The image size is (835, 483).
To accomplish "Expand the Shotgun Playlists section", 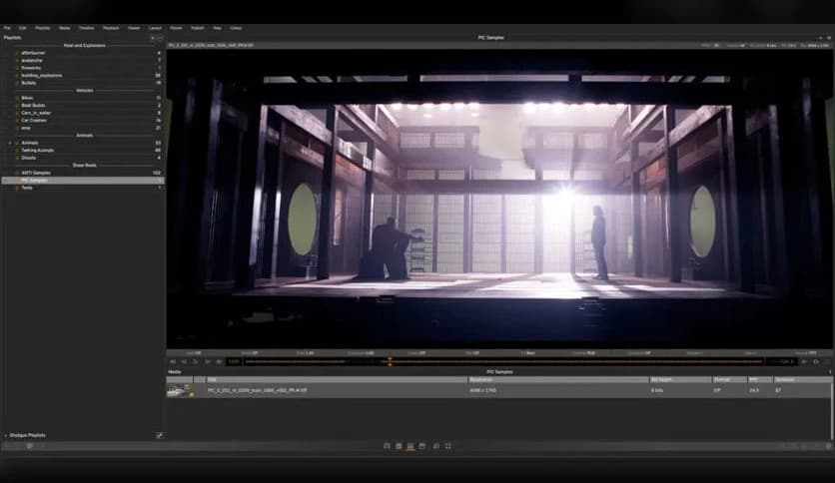I will [x=6, y=436].
